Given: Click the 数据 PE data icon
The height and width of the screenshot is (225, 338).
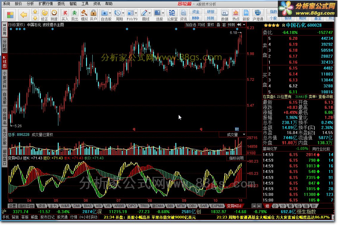Looking at the screenshot, I should tap(225, 13).
